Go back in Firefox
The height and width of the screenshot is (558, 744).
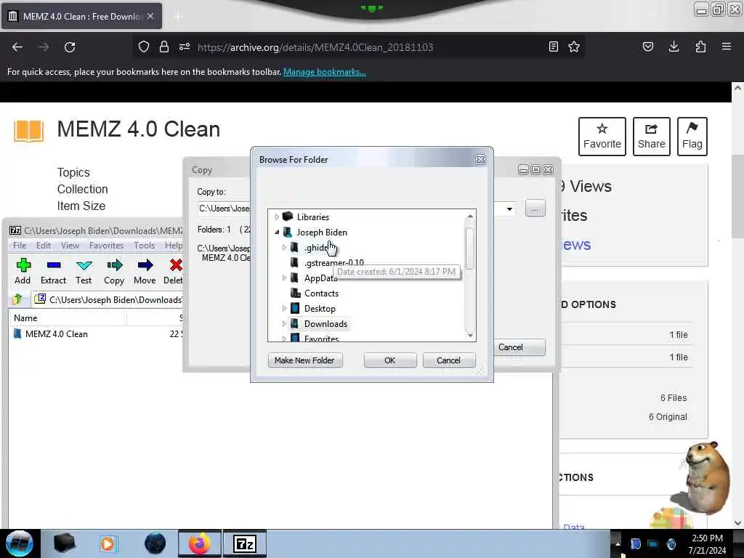tap(17, 47)
